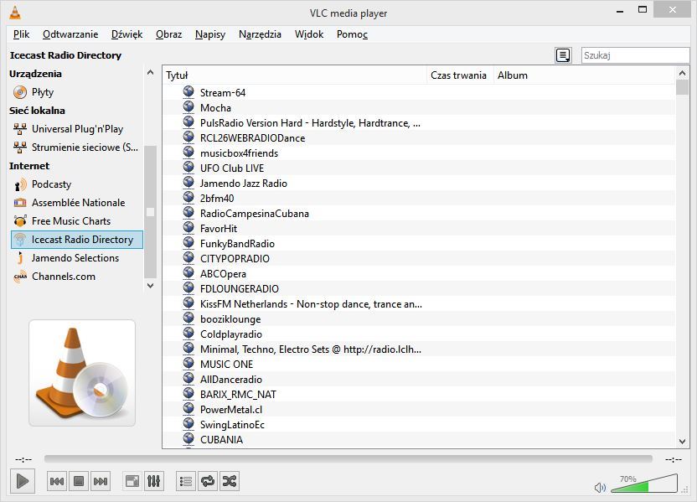
Task: Select Icecast Radio Directory sidebar item
Action: [x=76, y=240]
